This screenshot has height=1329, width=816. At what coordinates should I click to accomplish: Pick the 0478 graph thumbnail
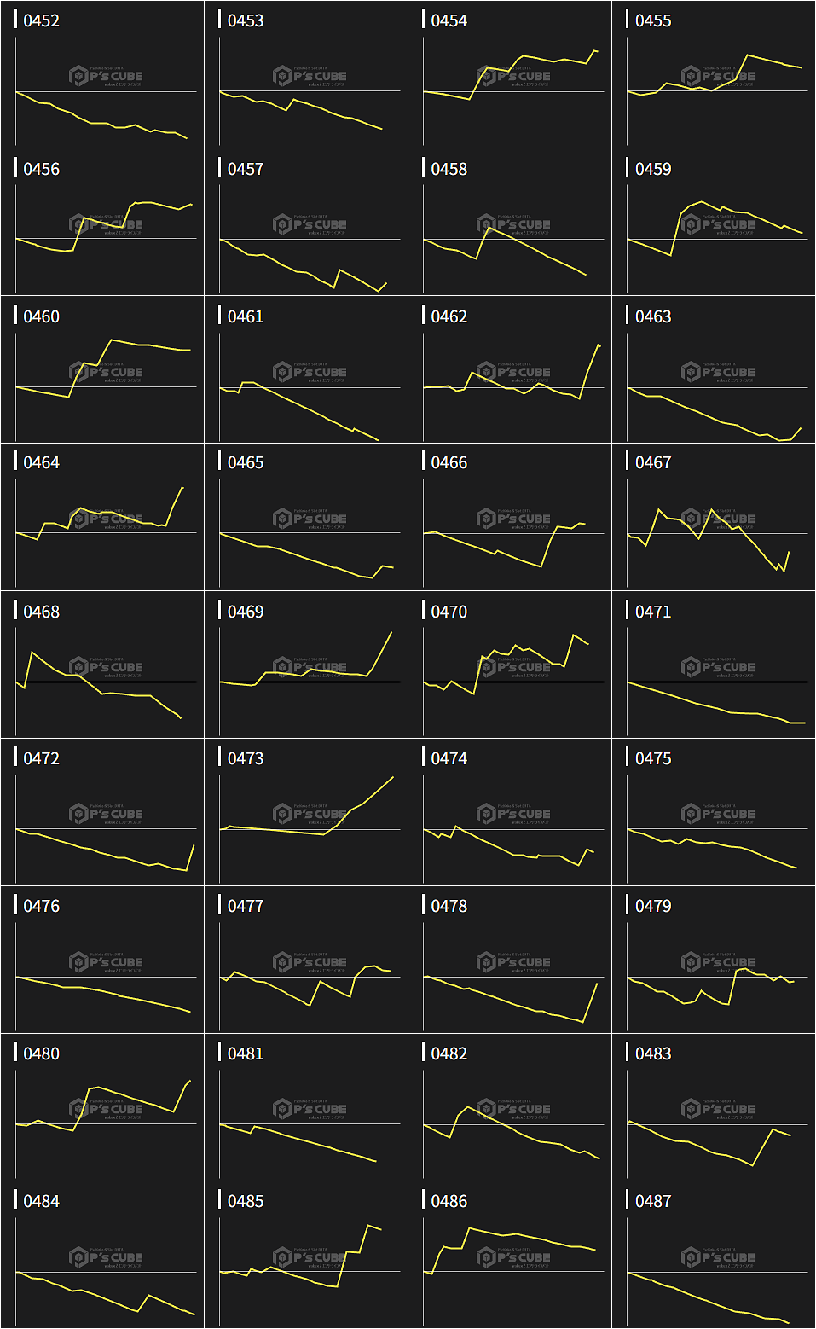tap(510, 960)
